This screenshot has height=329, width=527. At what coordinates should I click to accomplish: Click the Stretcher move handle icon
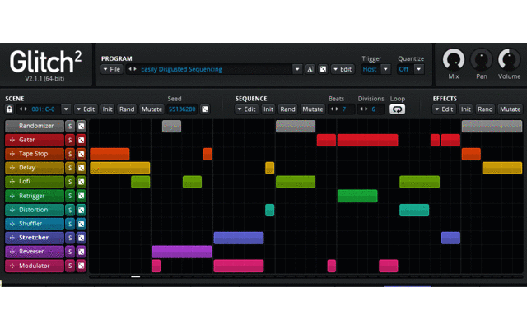(12, 238)
